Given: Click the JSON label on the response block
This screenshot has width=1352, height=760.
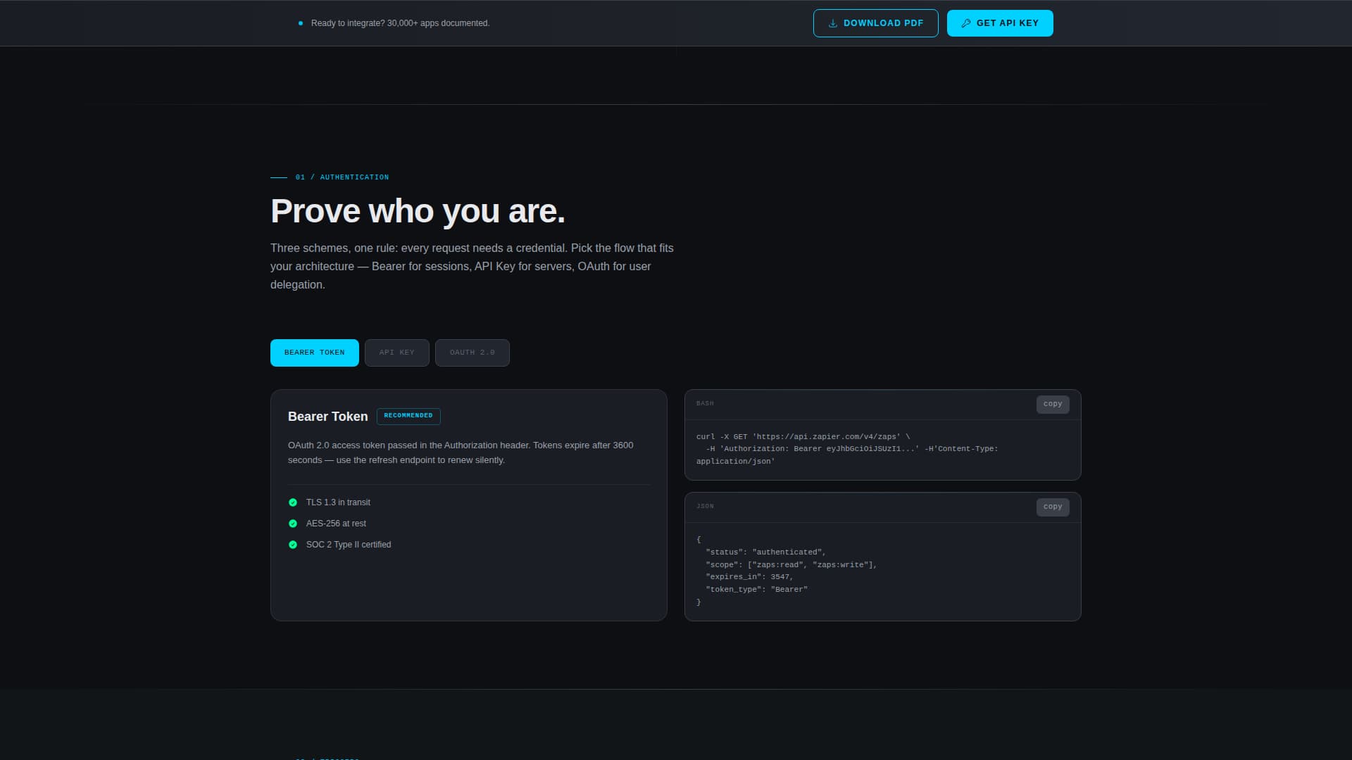Looking at the screenshot, I should 704,506.
